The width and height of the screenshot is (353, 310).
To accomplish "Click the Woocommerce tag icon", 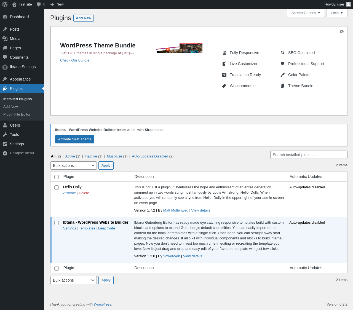I will coord(224,86).
